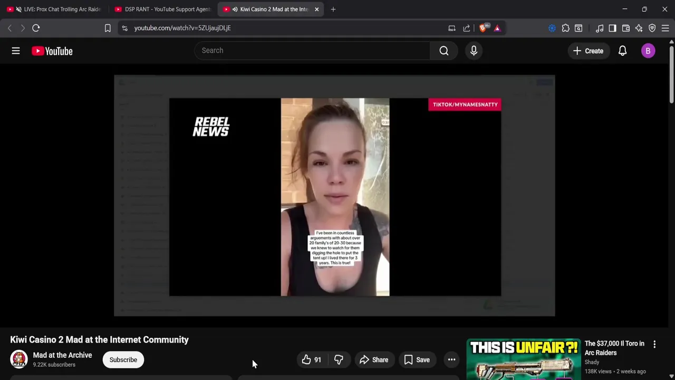Open Brave Rewards triangle icon
The height and width of the screenshot is (380, 675).
click(x=497, y=28)
